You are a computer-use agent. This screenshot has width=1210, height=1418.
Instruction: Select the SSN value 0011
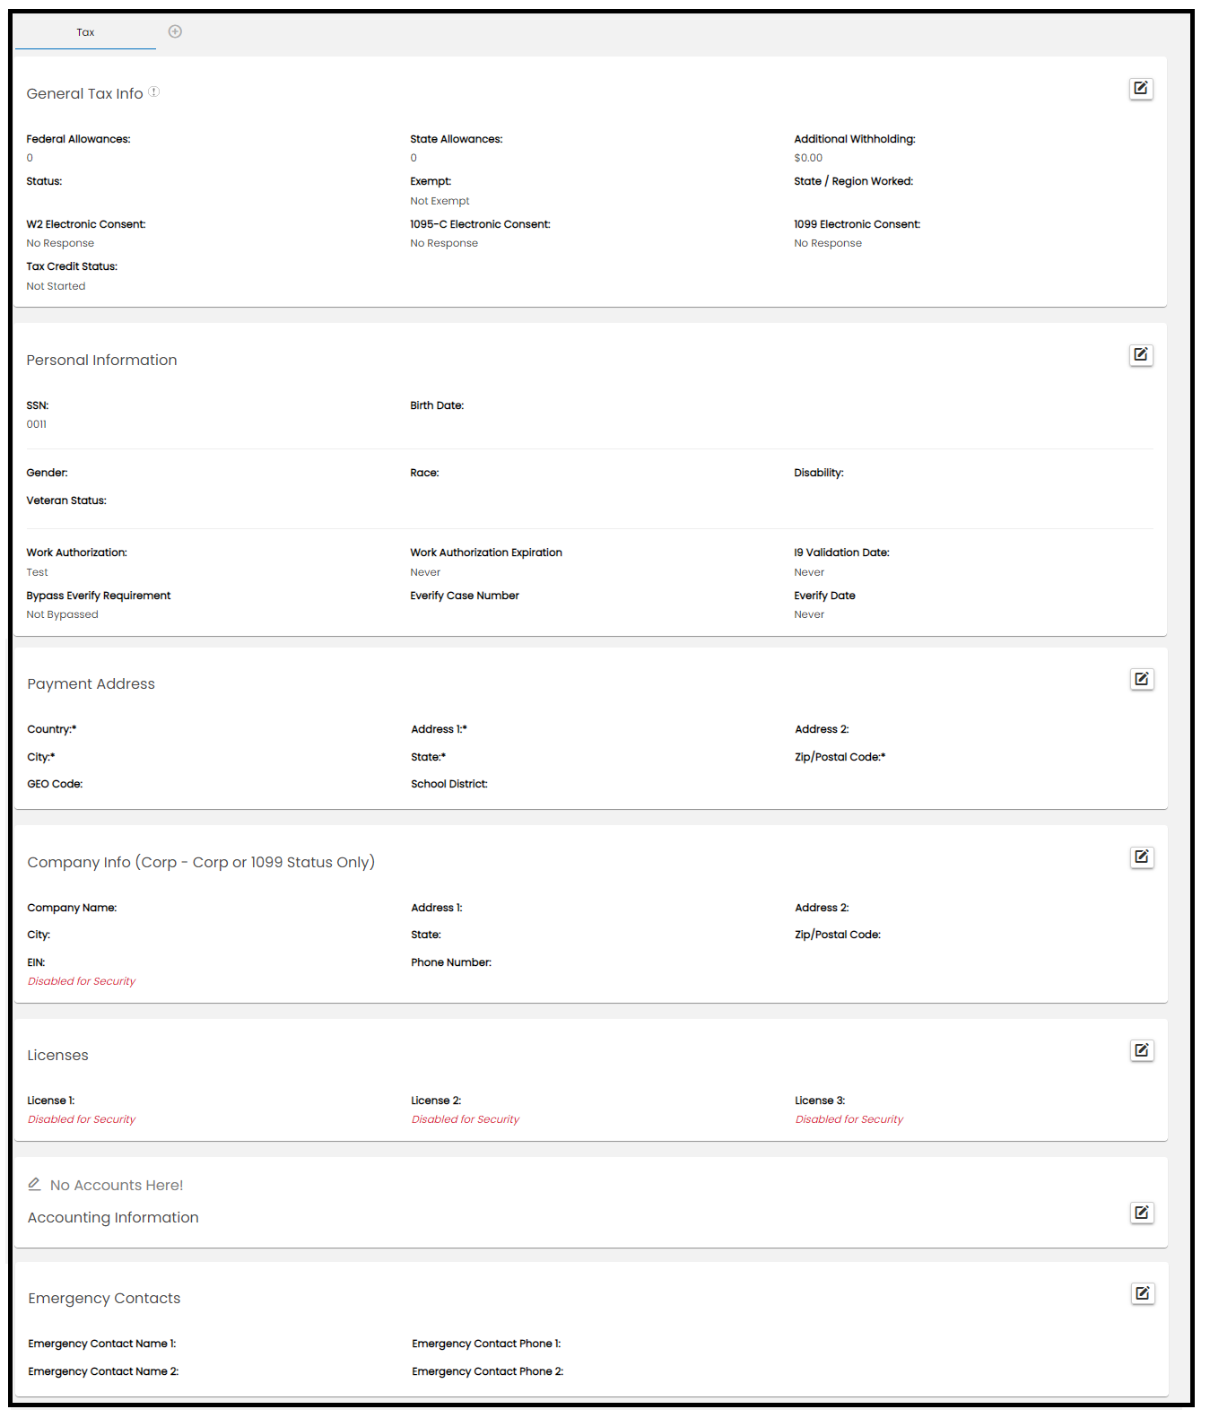tap(37, 424)
